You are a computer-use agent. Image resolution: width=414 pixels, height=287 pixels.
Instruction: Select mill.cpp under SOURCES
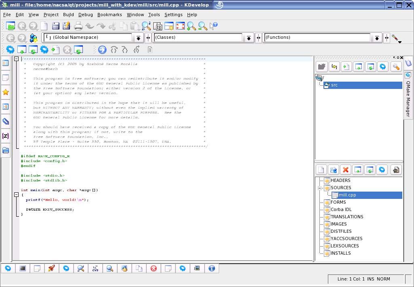(x=366, y=195)
